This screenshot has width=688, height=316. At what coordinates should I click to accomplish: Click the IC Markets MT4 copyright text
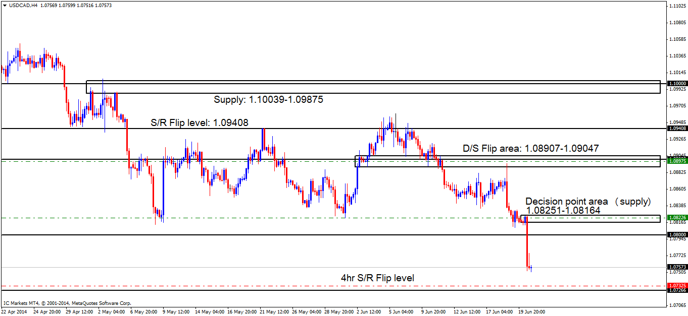point(67,303)
